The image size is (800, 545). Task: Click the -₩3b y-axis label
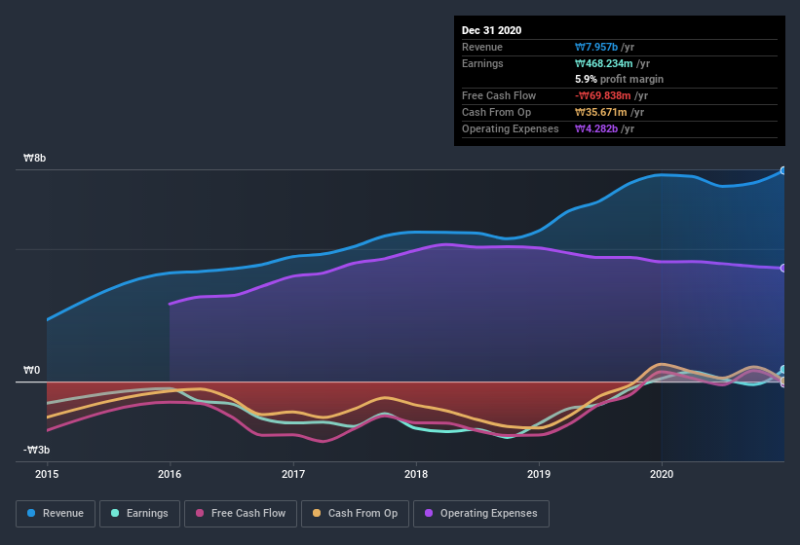pos(37,450)
